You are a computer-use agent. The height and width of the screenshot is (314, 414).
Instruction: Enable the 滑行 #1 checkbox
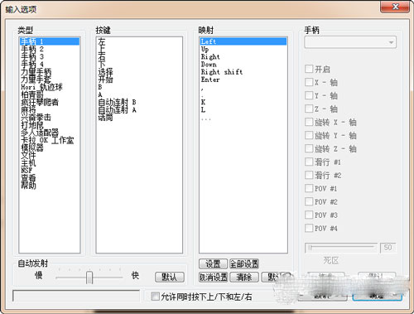(309, 162)
